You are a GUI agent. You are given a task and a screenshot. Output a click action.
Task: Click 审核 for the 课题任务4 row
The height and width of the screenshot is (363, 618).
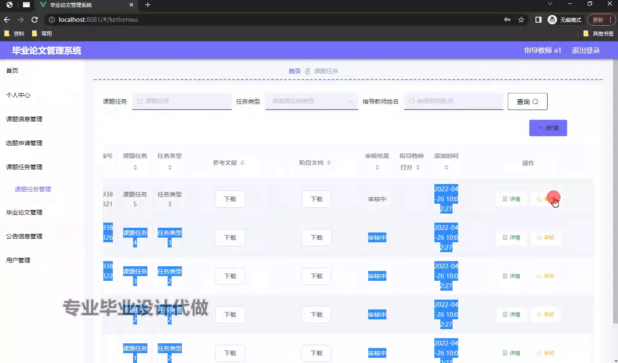(x=545, y=238)
